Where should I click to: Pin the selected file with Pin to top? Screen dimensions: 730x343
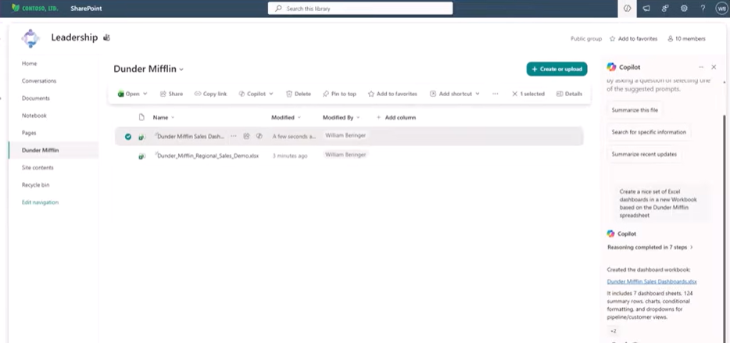point(339,94)
